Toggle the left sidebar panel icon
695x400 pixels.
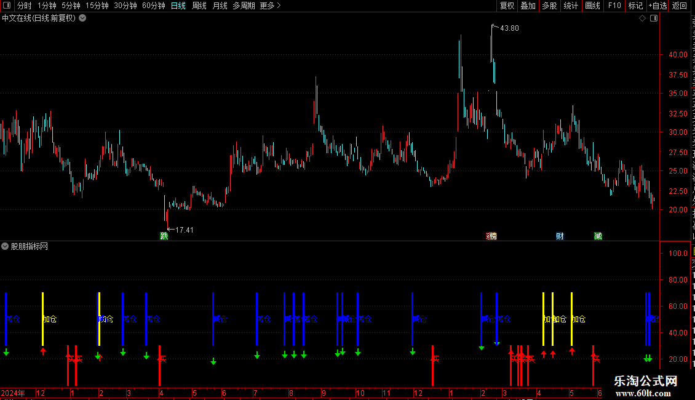point(7,6)
